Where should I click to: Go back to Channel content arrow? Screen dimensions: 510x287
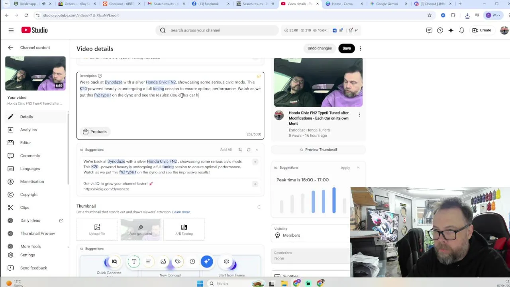click(x=10, y=47)
